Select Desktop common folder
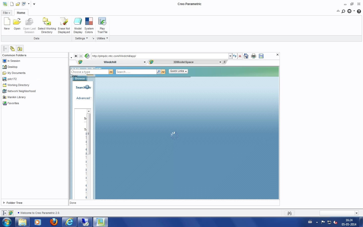The image size is (363, 227). coord(10,67)
